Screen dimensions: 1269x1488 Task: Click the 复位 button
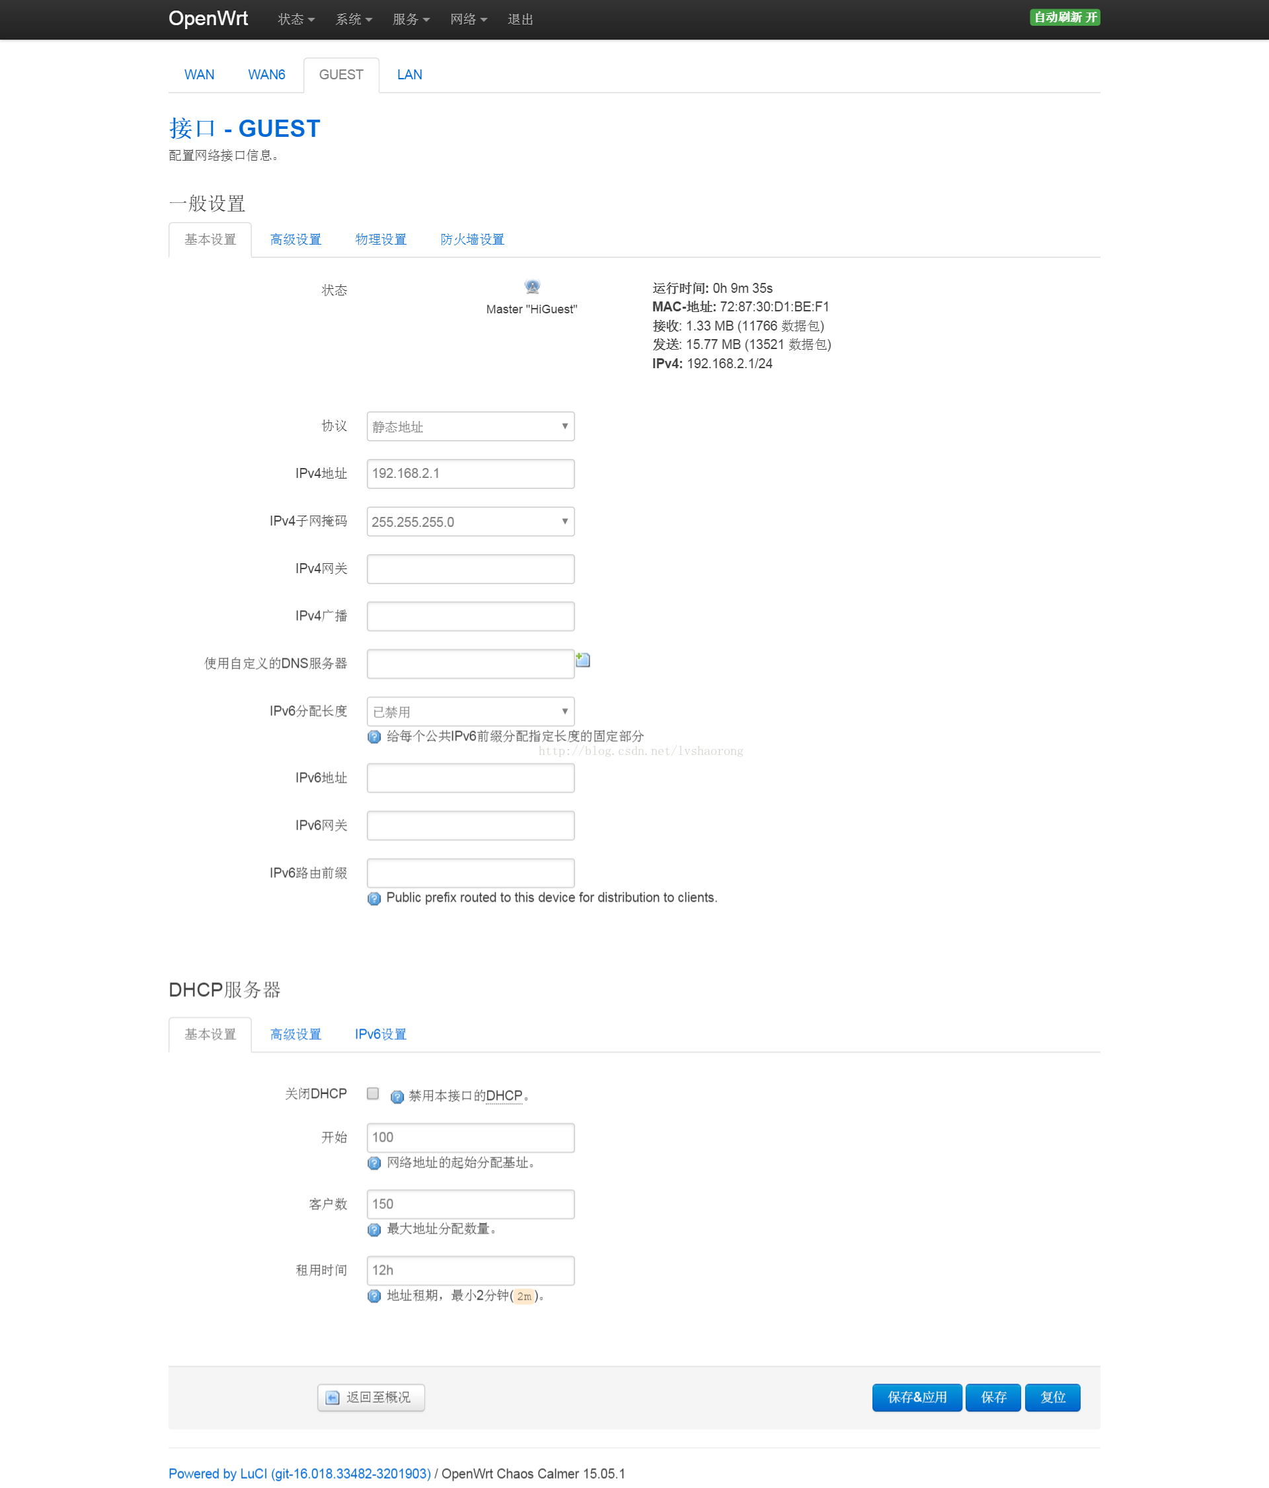pyautogui.click(x=1053, y=1397)
